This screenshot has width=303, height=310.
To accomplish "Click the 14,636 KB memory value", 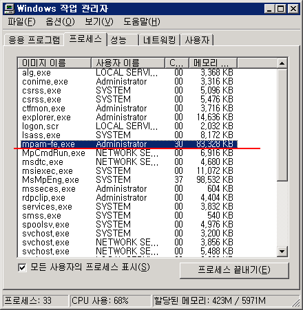I will click(215, 118).
